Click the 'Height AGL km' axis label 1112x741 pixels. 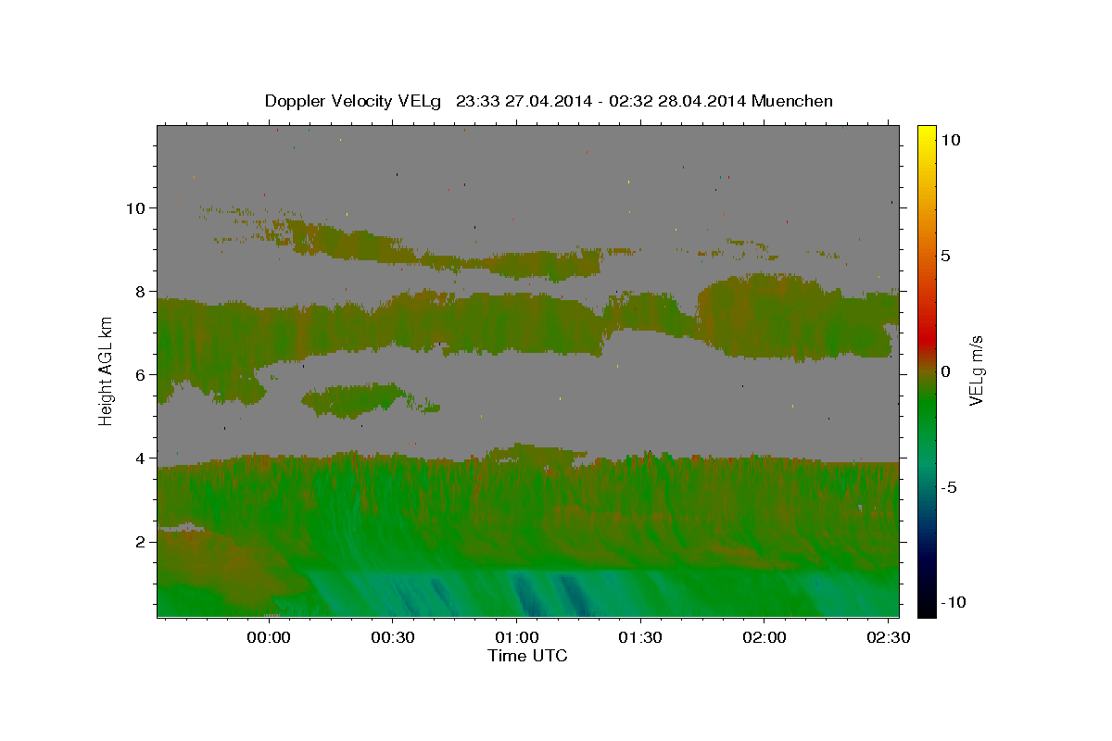(107, 370)
